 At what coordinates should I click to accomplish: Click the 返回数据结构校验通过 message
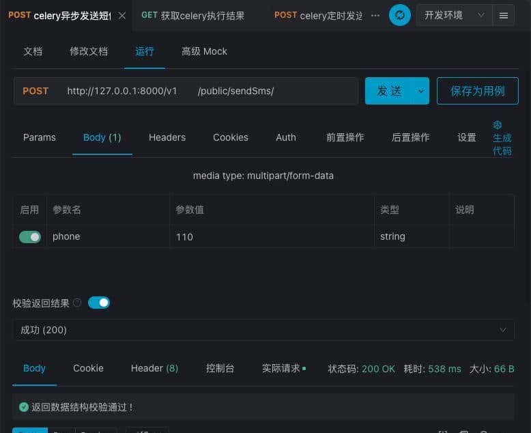tap(83, 407)
